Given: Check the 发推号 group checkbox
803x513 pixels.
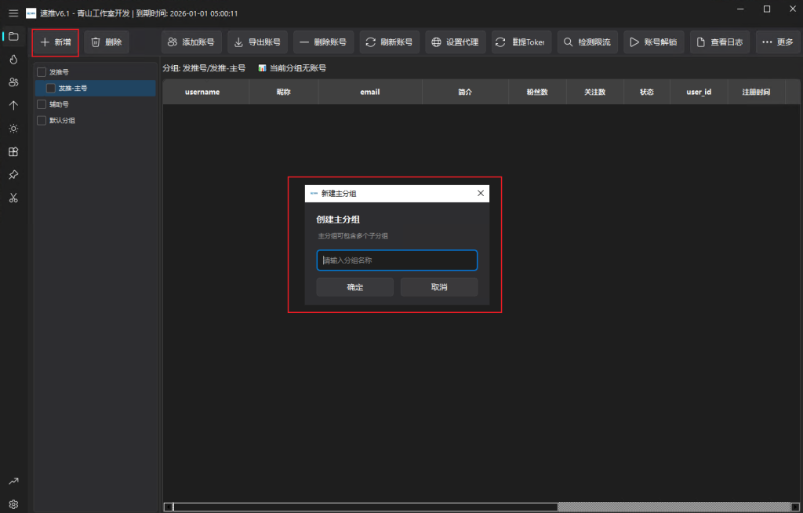Looking at the screenshot, I should point(42,72).
